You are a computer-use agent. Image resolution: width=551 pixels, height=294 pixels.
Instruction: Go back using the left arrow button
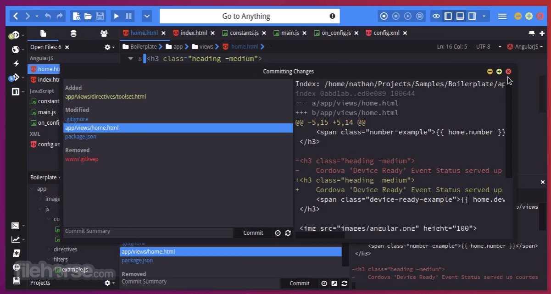tap(16, 16)
